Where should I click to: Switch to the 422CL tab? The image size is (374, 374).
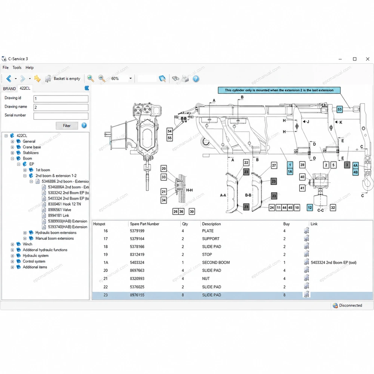tap(25, 88)
